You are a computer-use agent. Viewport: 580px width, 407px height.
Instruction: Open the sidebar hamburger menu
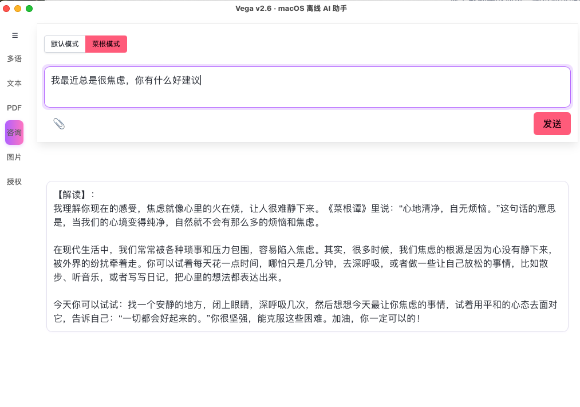point(14,35)
